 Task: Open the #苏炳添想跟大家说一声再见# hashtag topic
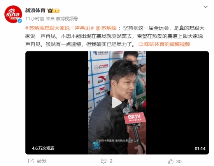coord(60,28)
